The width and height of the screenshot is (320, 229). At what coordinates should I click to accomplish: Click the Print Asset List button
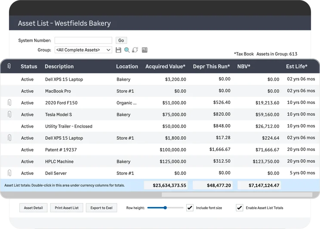[67, 208]
